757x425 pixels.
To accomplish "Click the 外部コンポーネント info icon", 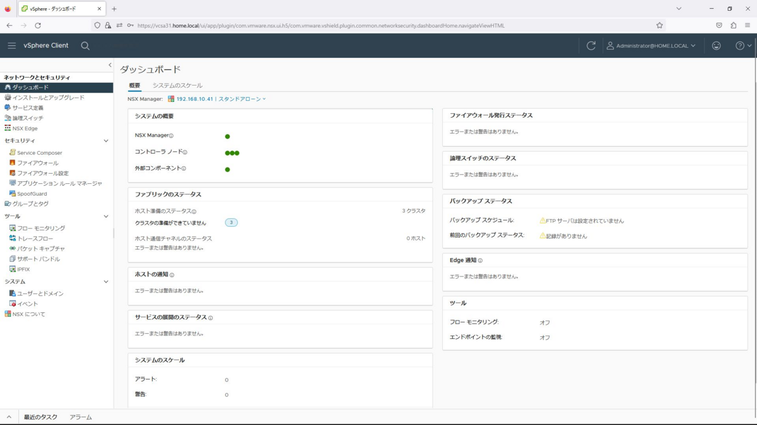I will coord(184,169).
